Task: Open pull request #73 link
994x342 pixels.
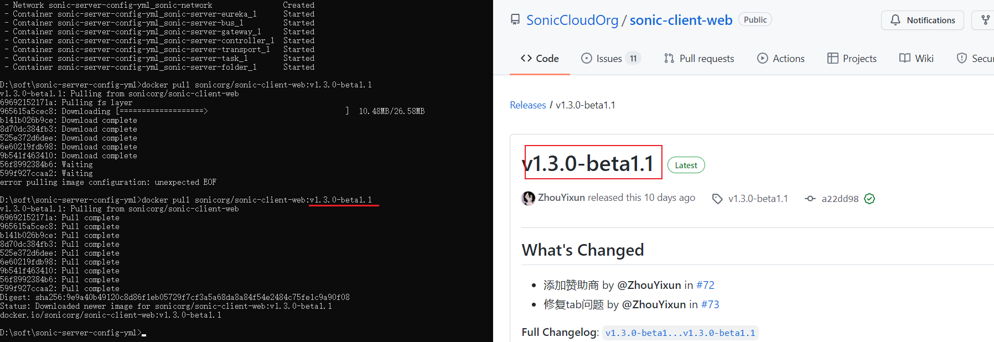Action: coord(710,304)
